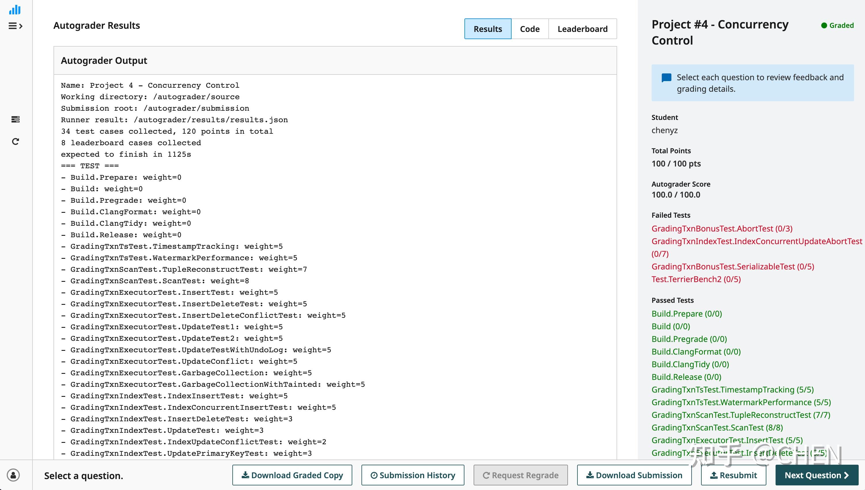This screenshot has width=865, height=490.
Task: Click the Request Regrade button
Action: click(x=520, y=475)
